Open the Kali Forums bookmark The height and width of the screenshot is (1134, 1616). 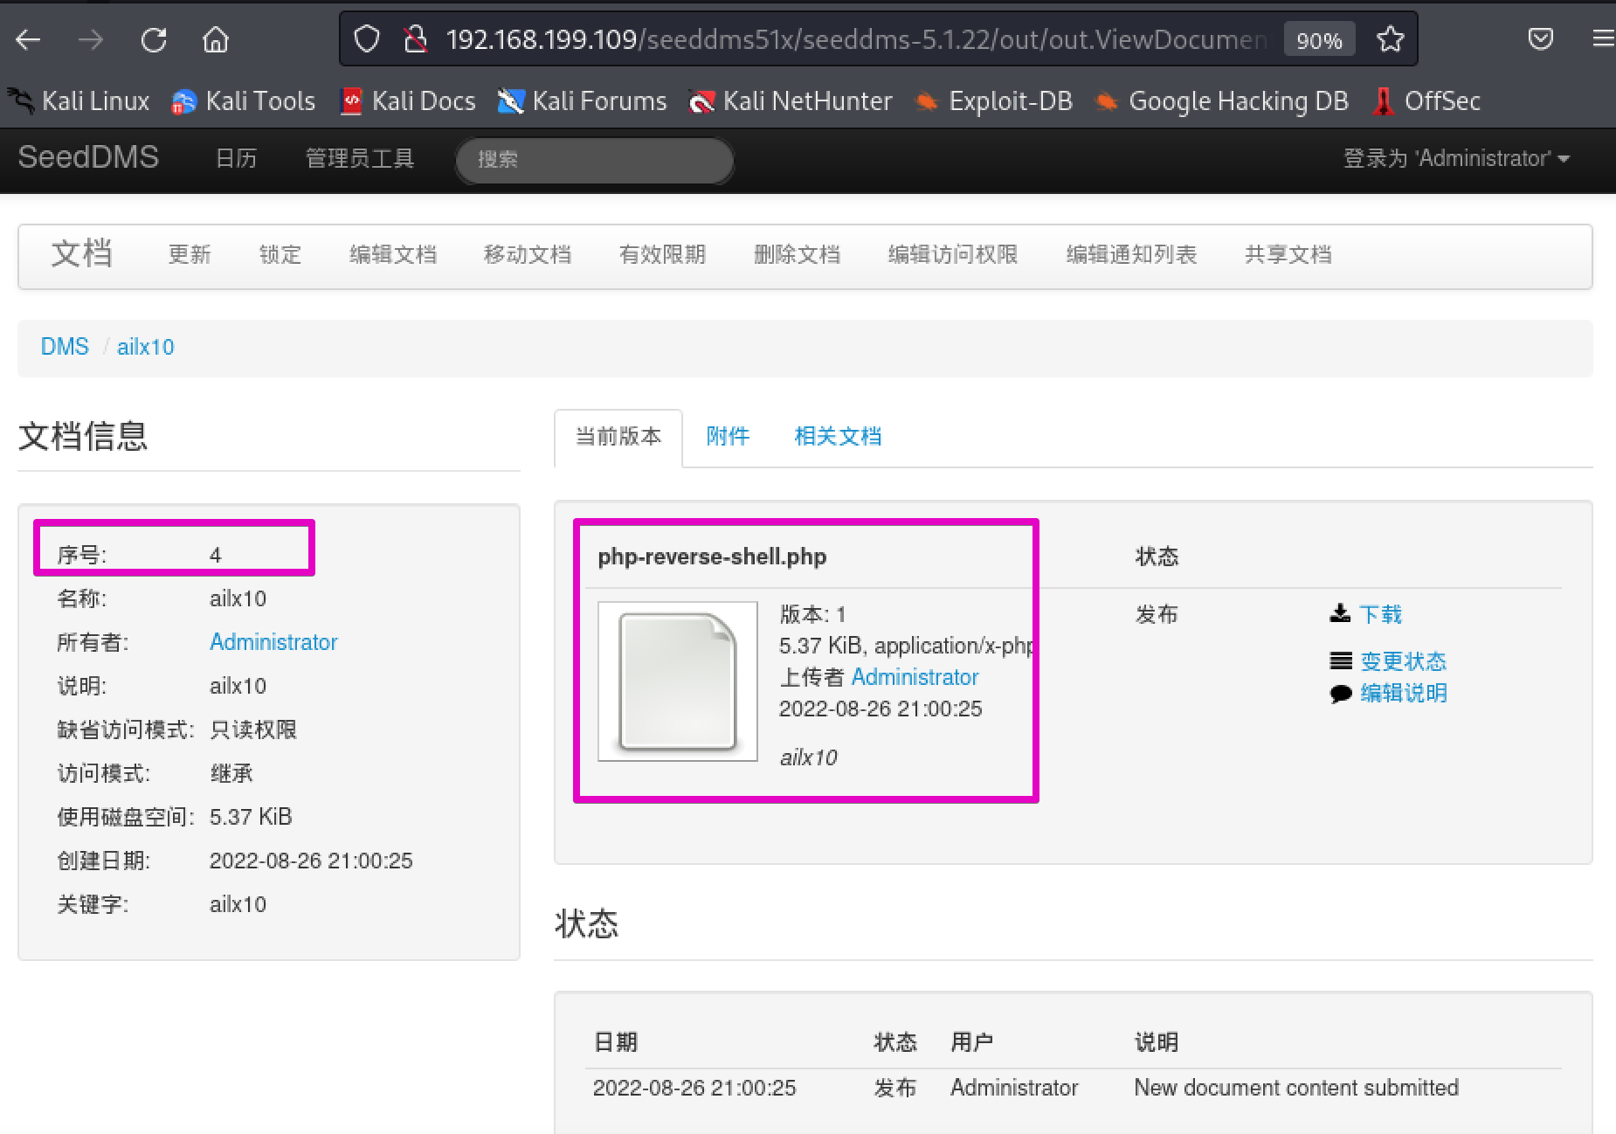coord(582,101)
